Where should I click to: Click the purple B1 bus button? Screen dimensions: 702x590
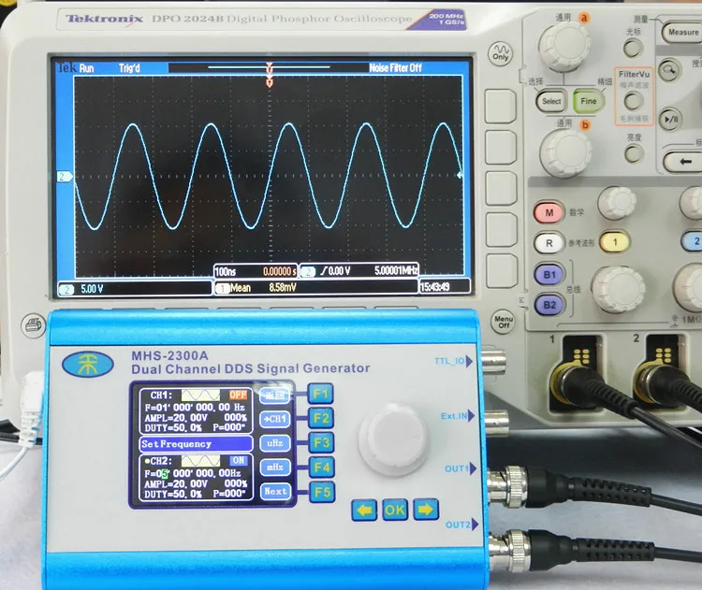[548, 274]
